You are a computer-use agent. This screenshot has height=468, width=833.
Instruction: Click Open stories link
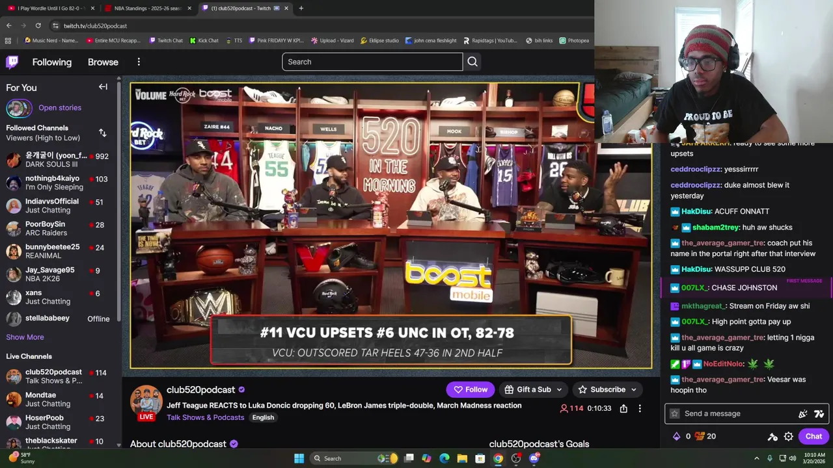tap(60, 108)
